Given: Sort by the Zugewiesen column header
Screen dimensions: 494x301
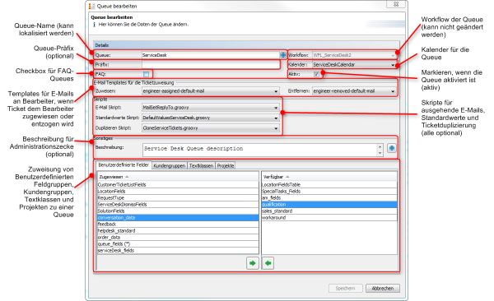Looking at the screenshot, I should [x=178, y=177].
